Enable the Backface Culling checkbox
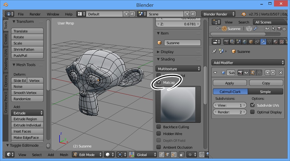The image size is (290, 161). [159, 127]
